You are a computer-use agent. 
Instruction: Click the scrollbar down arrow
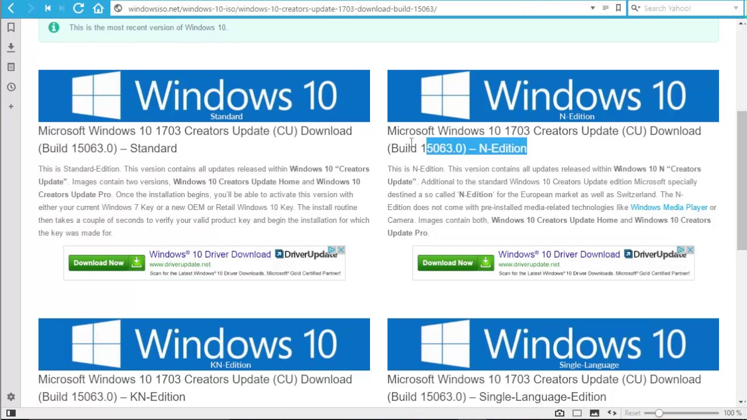click(742, 402)
